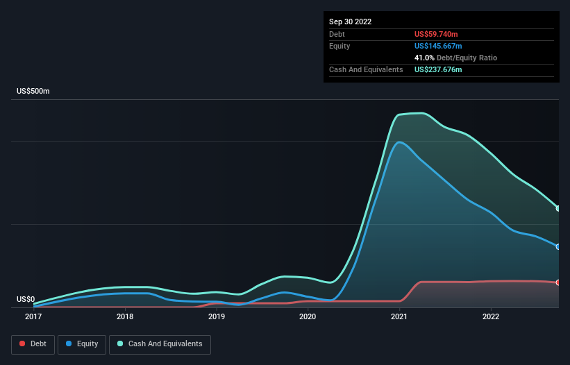Toggle the Equity series legend button
The height and width of the screenshot is (365, 570).
point(82,344)
